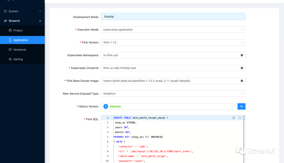Open the Execution Mode dropdown
The image size is (284, 163).
tap(173, 30)
